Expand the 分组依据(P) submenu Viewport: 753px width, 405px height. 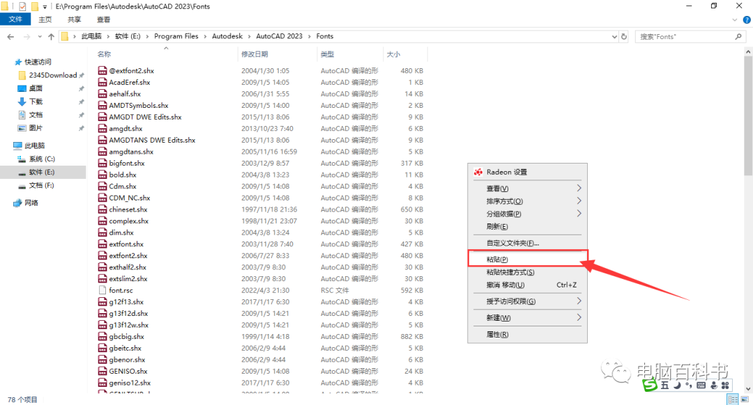pos(579,213)
